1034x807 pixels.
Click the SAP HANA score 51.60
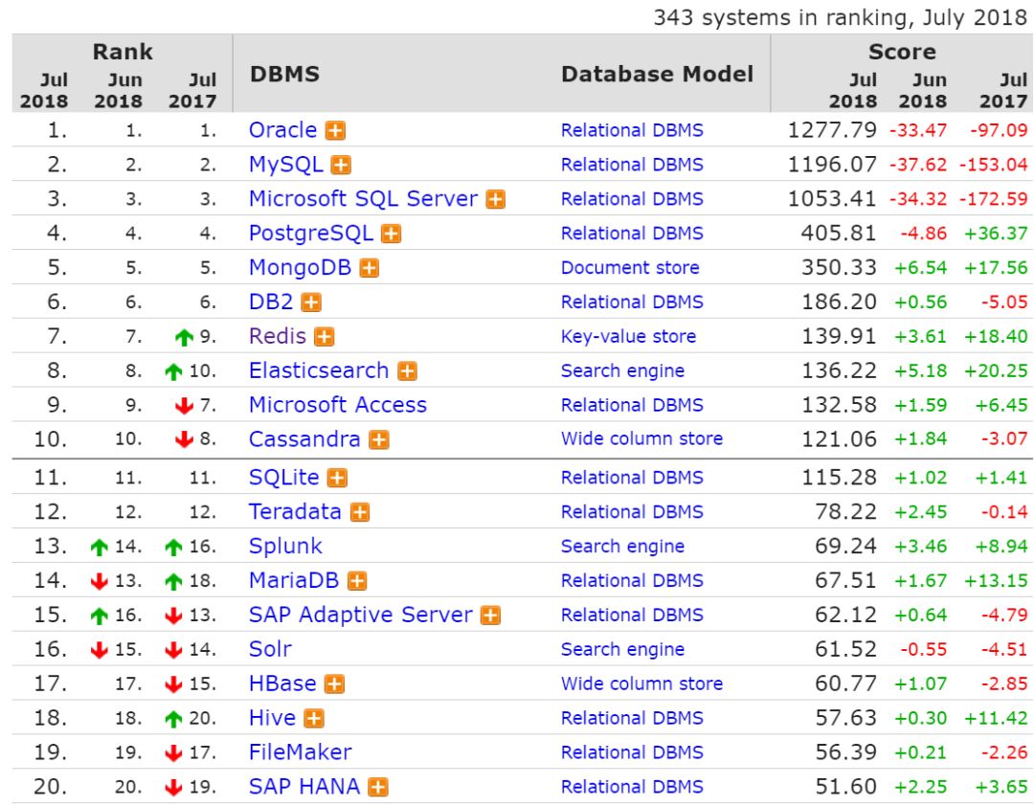(846, 787)
